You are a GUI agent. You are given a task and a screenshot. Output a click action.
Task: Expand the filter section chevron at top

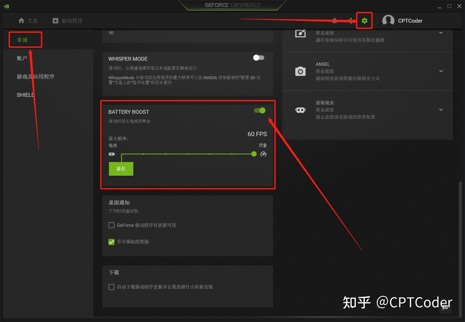pyautogui.click(x=441, y=33)
